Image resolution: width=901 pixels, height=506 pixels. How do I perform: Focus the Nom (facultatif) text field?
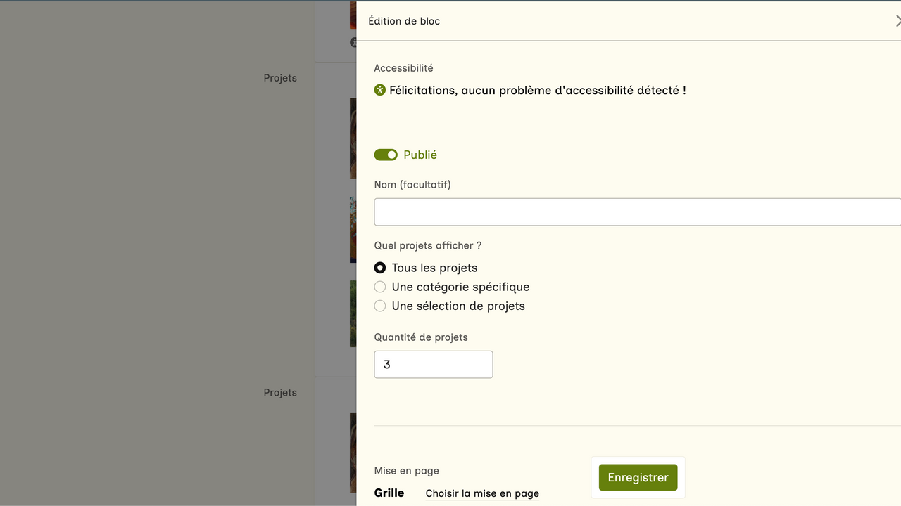click(x=637, y=212)
